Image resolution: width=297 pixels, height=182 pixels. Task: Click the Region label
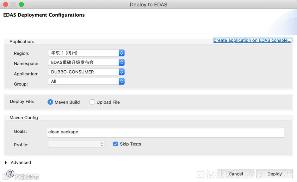click(22, 53)
